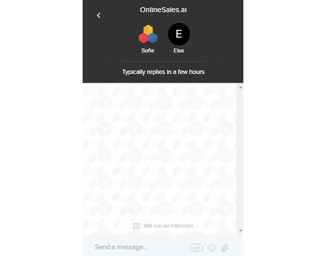Click the Typically replies in a few hours text
Screen dimensions: 316x256
(x=163, y=72)
